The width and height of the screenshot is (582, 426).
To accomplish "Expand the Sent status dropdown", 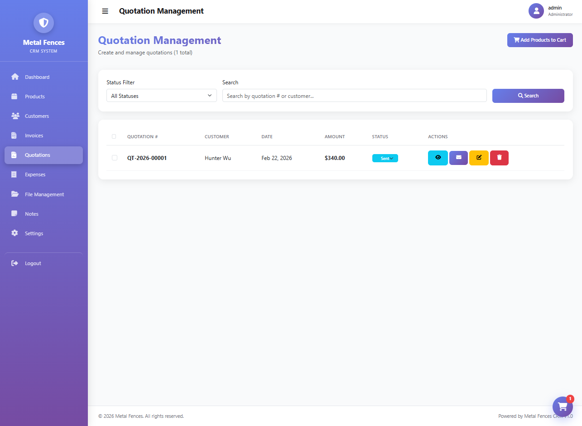I will [x=385, y=158].
